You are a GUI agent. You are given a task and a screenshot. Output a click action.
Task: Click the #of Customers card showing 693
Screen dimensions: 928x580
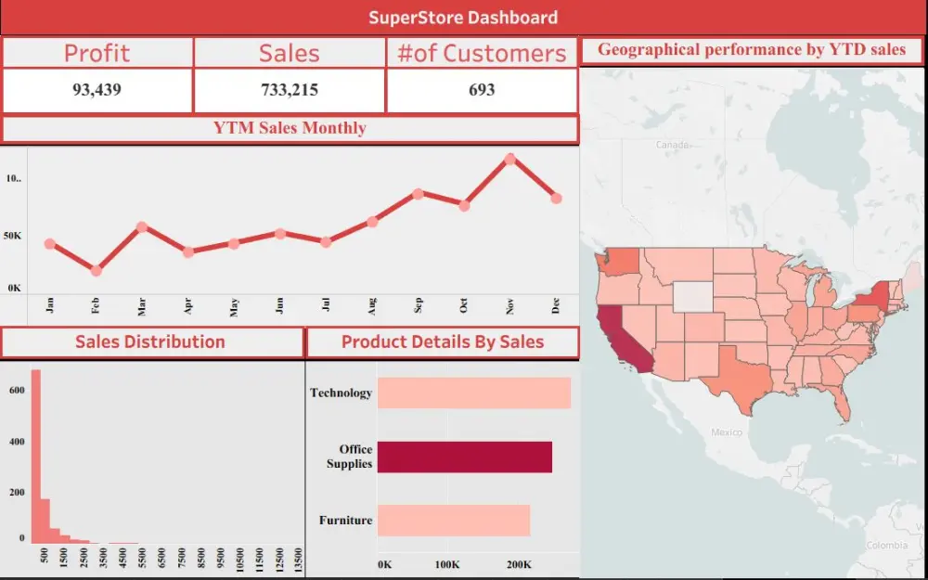coord(482,90)
